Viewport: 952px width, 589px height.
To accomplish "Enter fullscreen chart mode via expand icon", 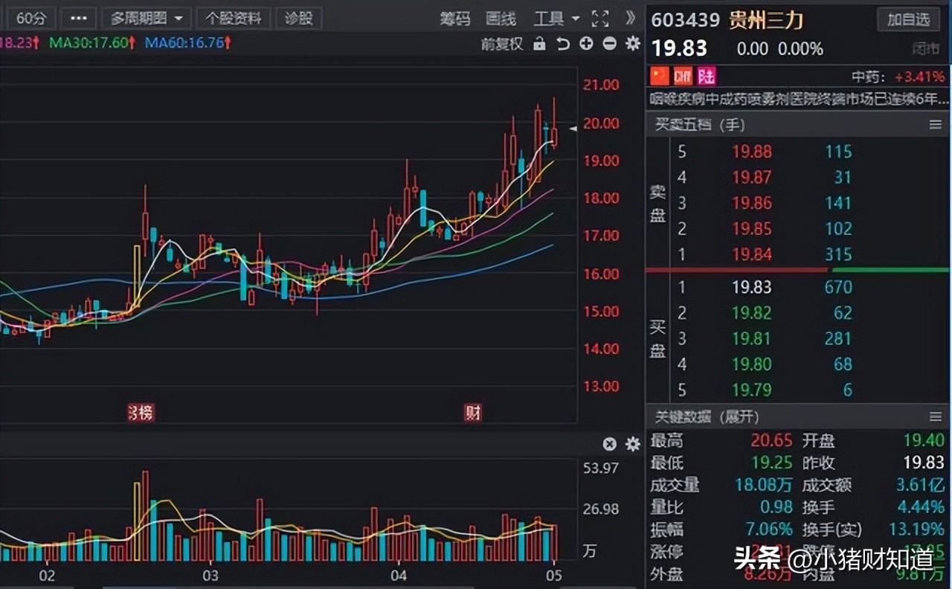I will pos(600,19).
